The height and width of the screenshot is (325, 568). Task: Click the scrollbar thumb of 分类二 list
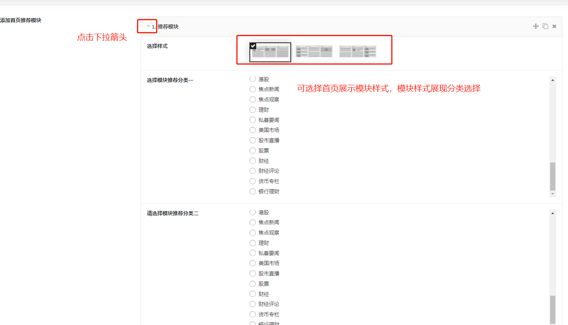553,310
